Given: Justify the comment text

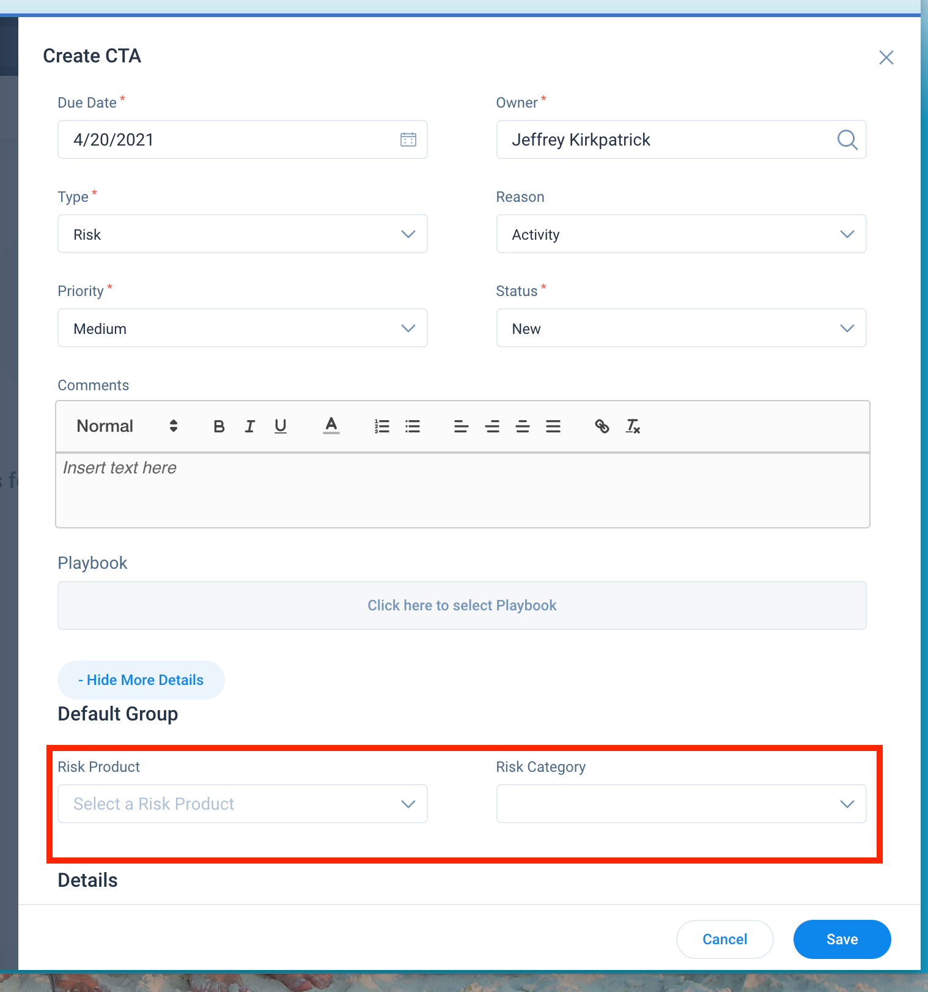Looking at the screenshot, I should pyautogui.click(x=553, y=426).
